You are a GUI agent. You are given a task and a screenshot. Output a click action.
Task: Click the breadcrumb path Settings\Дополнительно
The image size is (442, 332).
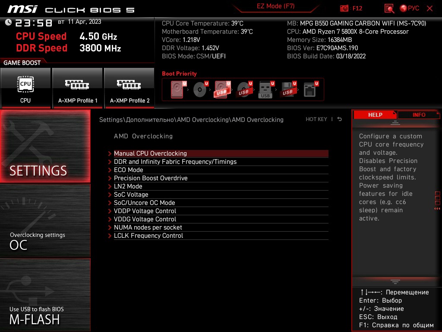click(x=136, y=120)
